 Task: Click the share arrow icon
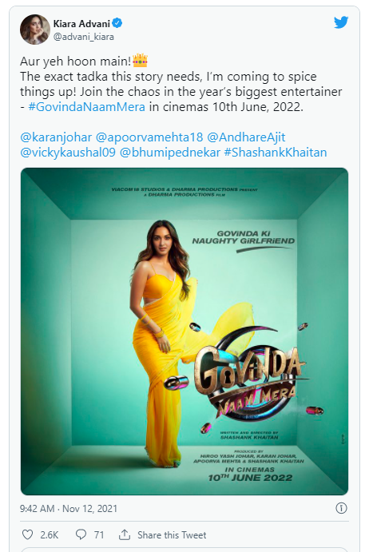pyautogui.click(x=125, y=534)
